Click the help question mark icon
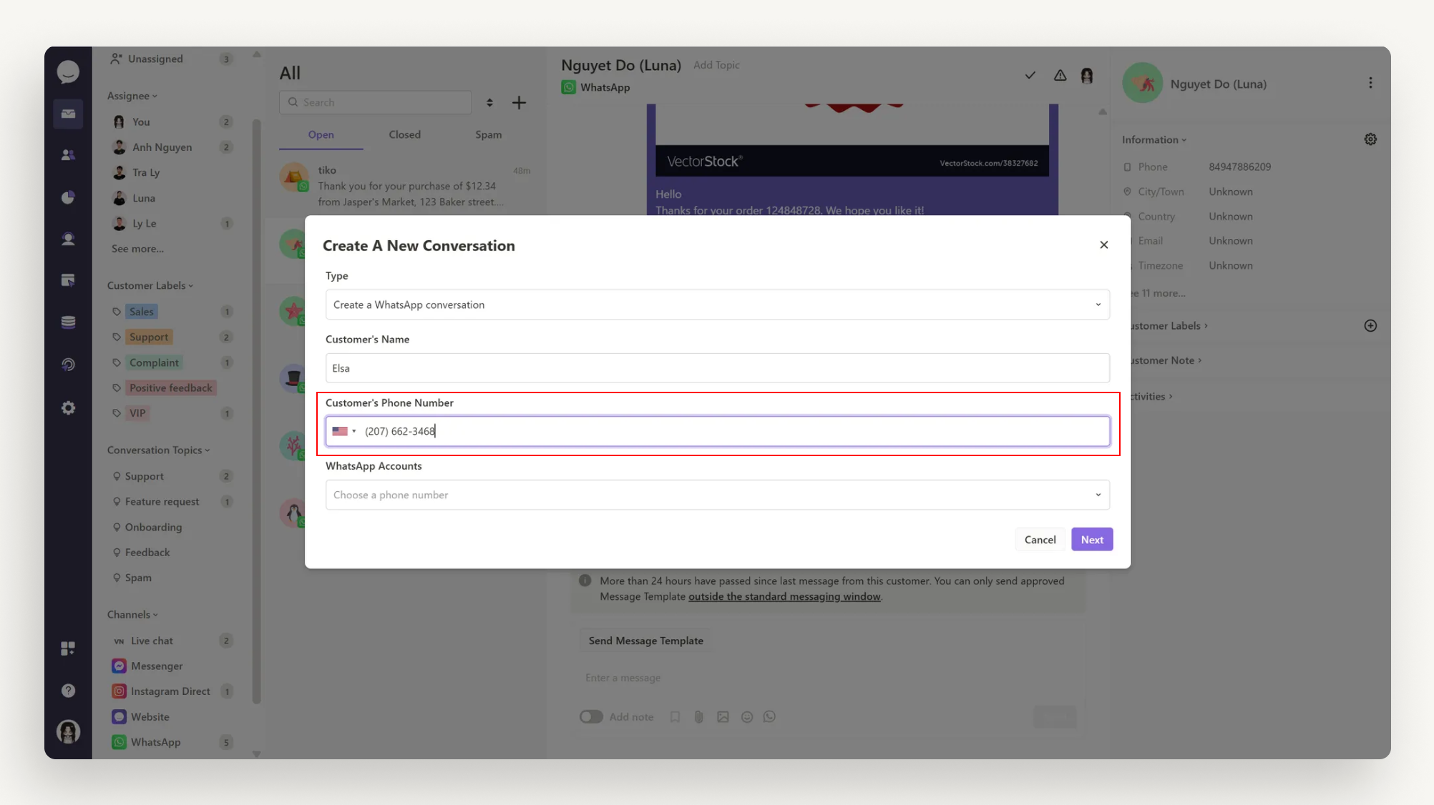This screenshot has height=805, width=1434. [68, 691]
